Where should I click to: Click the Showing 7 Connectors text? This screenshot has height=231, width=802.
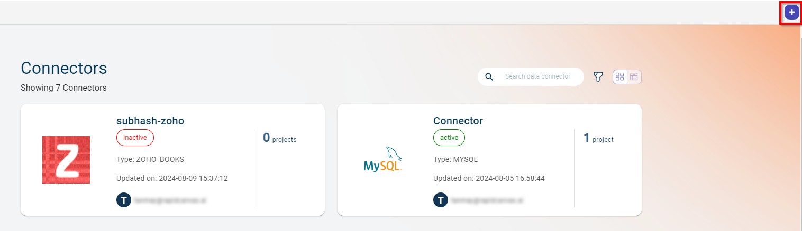(x=63, y=88)
